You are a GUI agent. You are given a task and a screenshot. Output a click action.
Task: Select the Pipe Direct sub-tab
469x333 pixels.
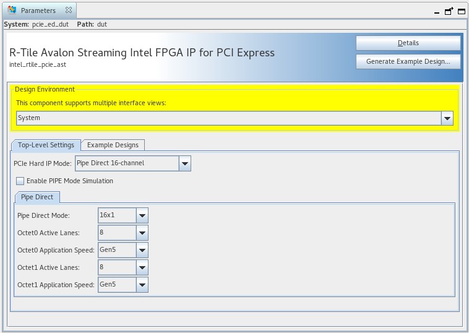click(37, 197)
